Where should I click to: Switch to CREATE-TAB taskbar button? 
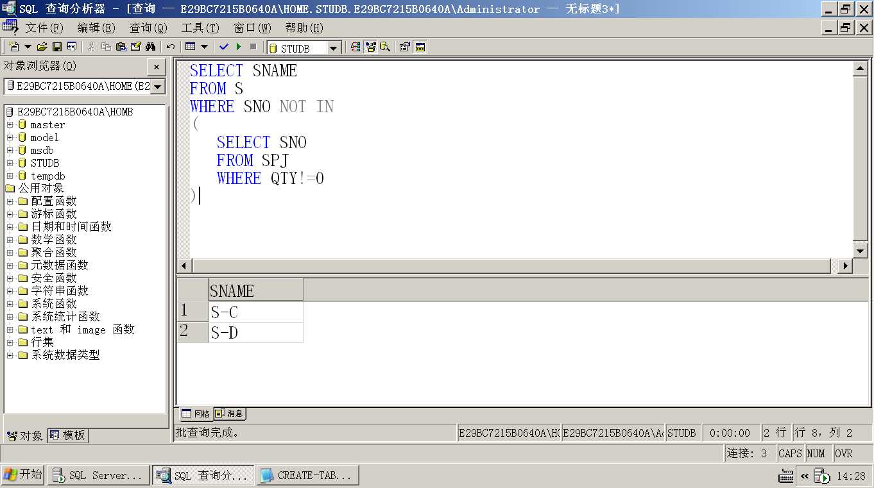coord(307,475)
